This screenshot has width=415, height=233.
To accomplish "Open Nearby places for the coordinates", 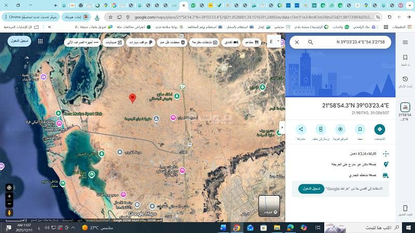I will click(340, 129).
